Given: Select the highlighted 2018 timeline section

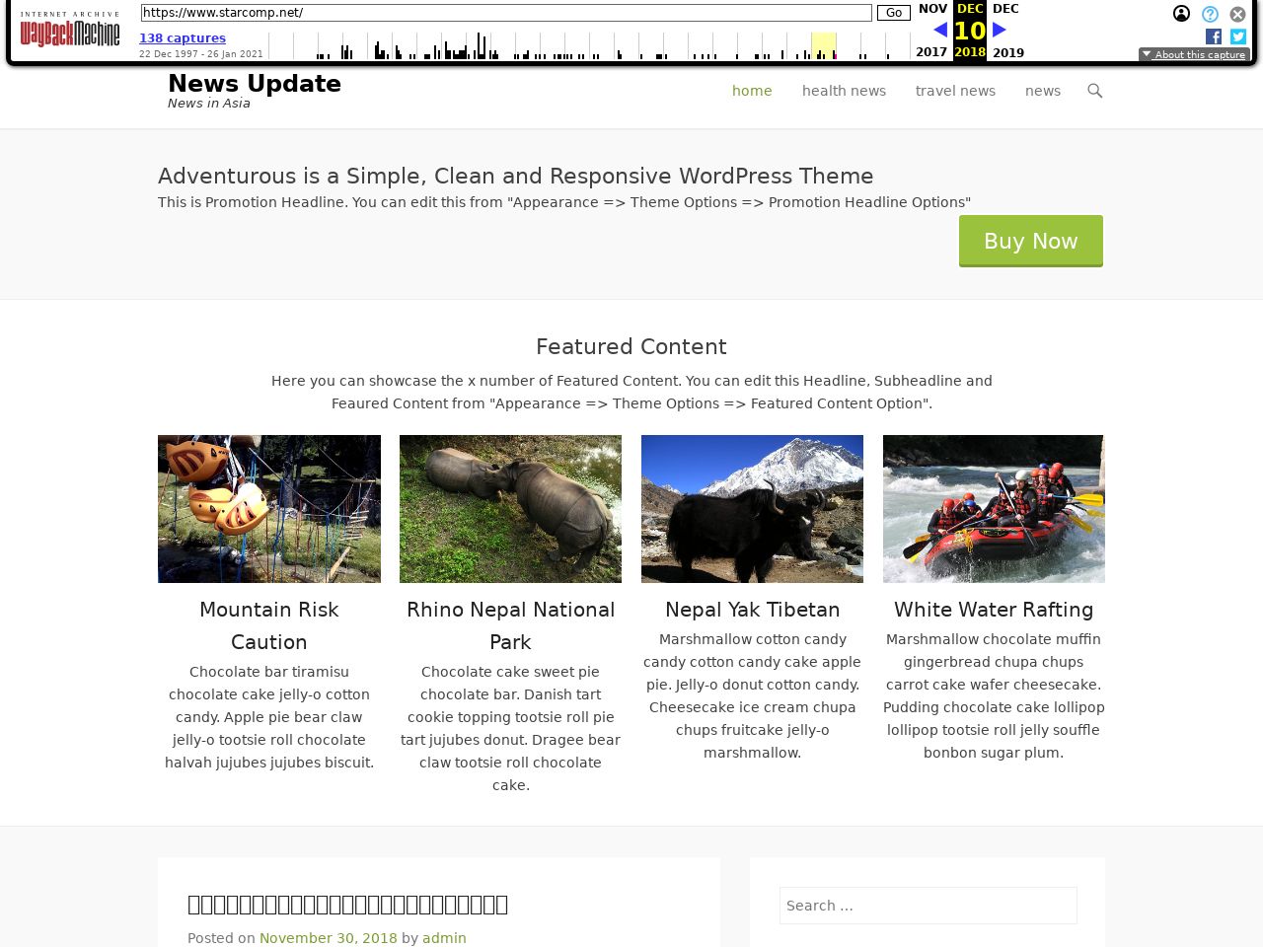Looking at the screenshot, I should (824, 45).
